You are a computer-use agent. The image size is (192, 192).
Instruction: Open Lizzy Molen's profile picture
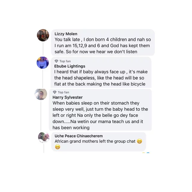43,35
